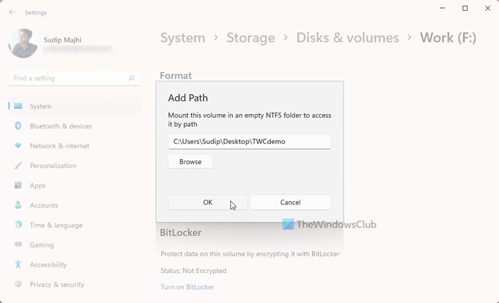Go to Storage in breadcrumb
Screen dimensions: 499x303
[x=250, y=38]
